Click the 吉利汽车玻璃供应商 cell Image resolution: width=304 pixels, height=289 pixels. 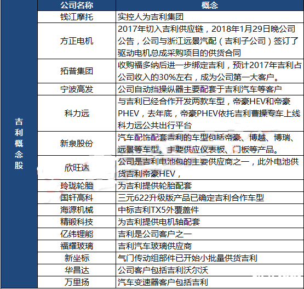(x=210, y=246)
